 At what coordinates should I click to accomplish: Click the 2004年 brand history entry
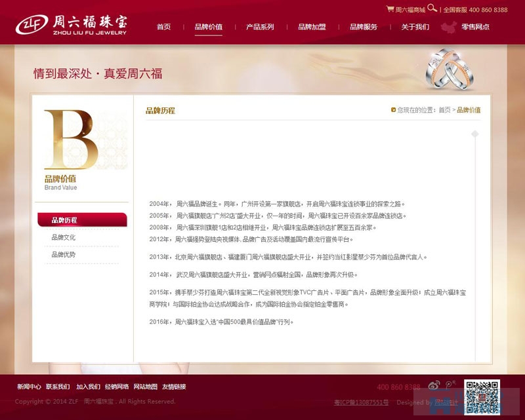point(277,204)
